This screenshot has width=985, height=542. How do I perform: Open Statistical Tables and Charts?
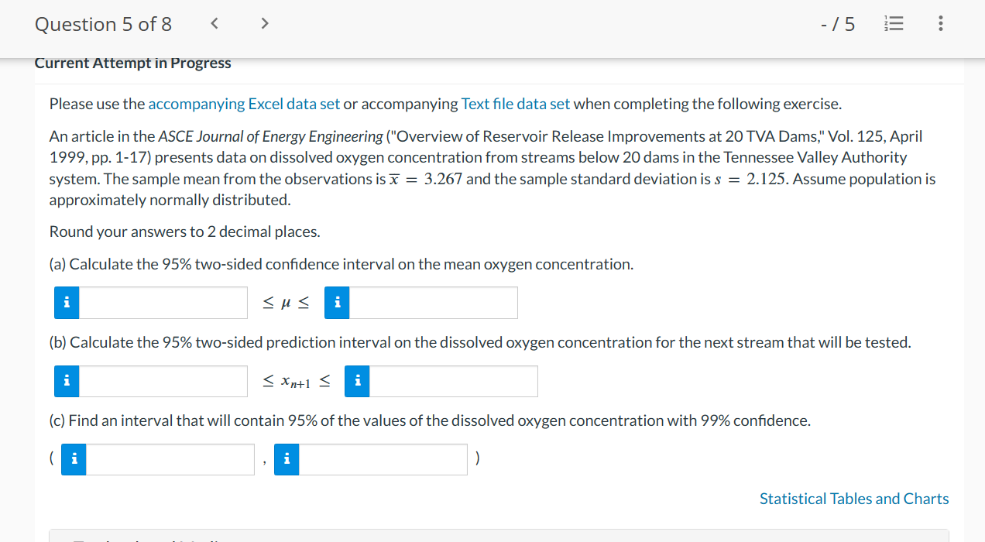click(x=853, y=499)
